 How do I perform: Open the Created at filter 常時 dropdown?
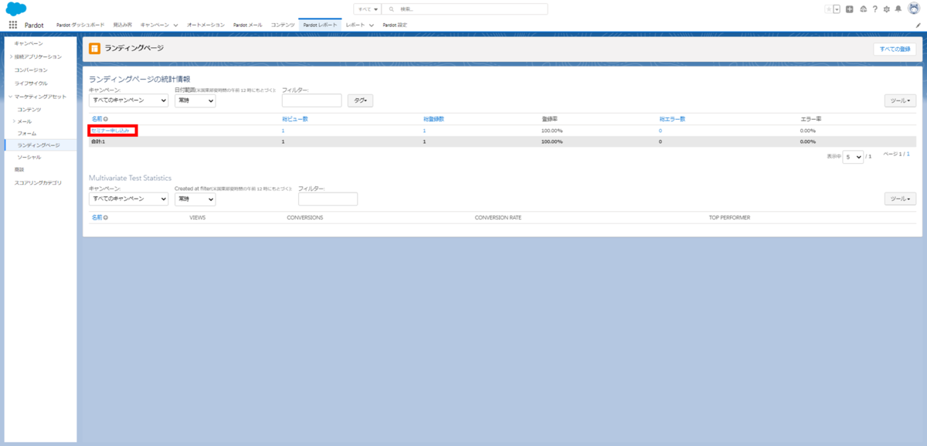click(195, 199)
